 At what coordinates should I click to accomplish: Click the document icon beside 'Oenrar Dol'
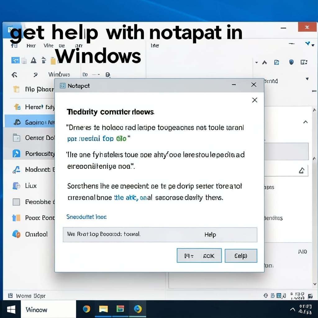(16, 138)
